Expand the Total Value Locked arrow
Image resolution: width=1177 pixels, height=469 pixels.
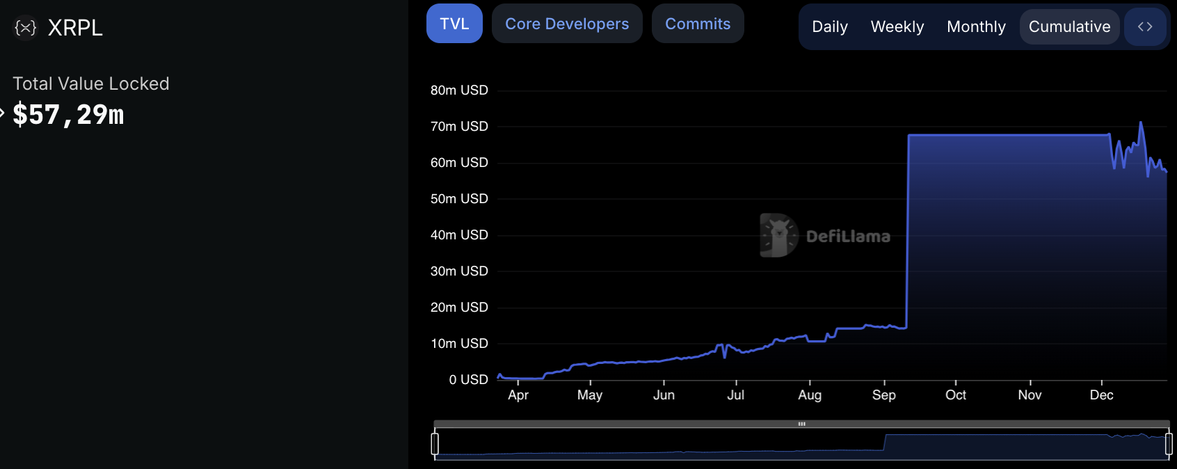pos(2,112)
